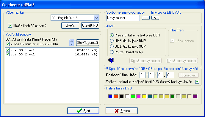Pick the orange-red DVD palette swatch
The width and height of the screenshot is (205, 117).
[x=116, y=97]
